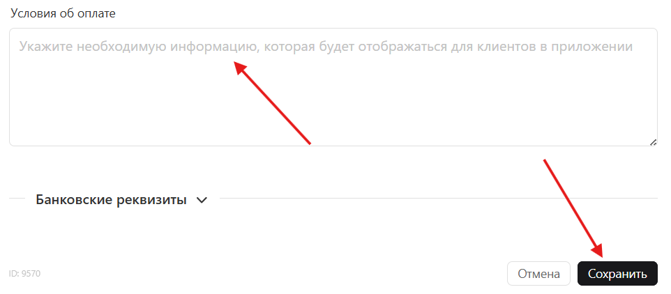Click the down chevron beside Банковские реквизиты
The height and width of the screenshot is (294, 671).
pyautogui.click(x=202, y=200)
